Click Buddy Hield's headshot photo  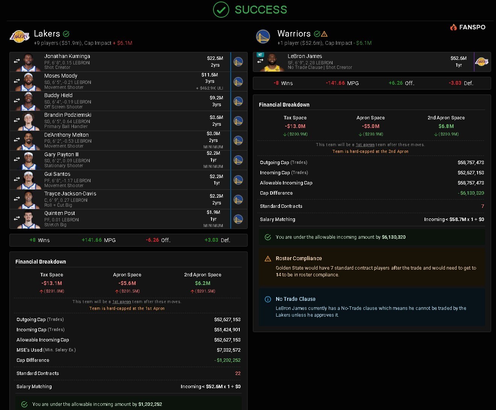29,101
